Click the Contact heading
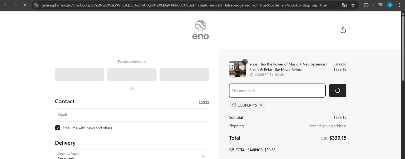The image size is (405, 159). point(65,101)
